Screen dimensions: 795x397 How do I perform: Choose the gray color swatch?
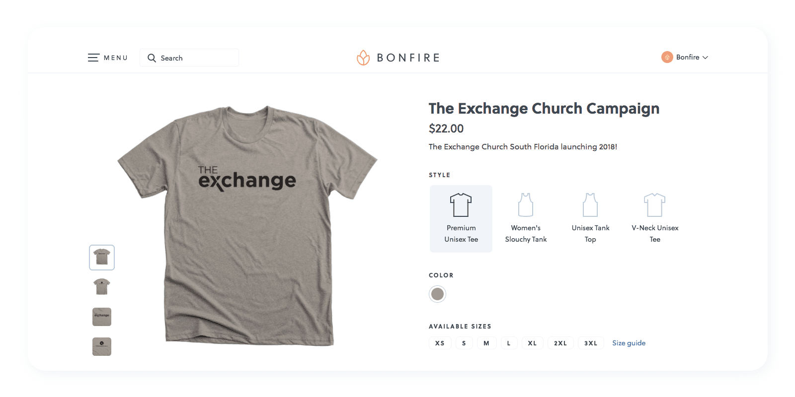click(x=437, y=294)
